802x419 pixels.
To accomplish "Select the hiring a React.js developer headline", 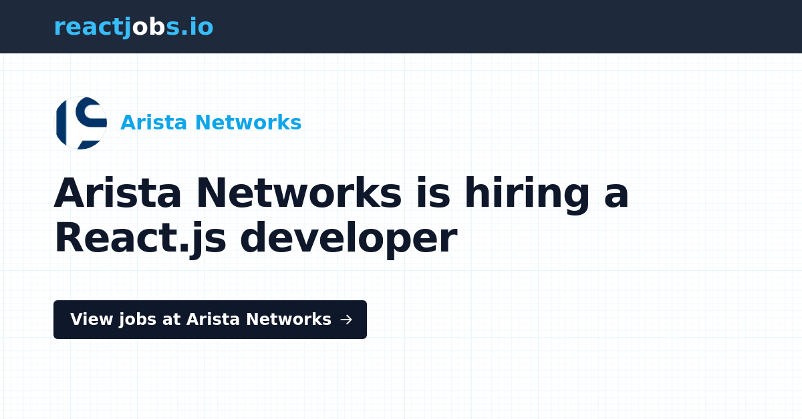I will point(342,216).
